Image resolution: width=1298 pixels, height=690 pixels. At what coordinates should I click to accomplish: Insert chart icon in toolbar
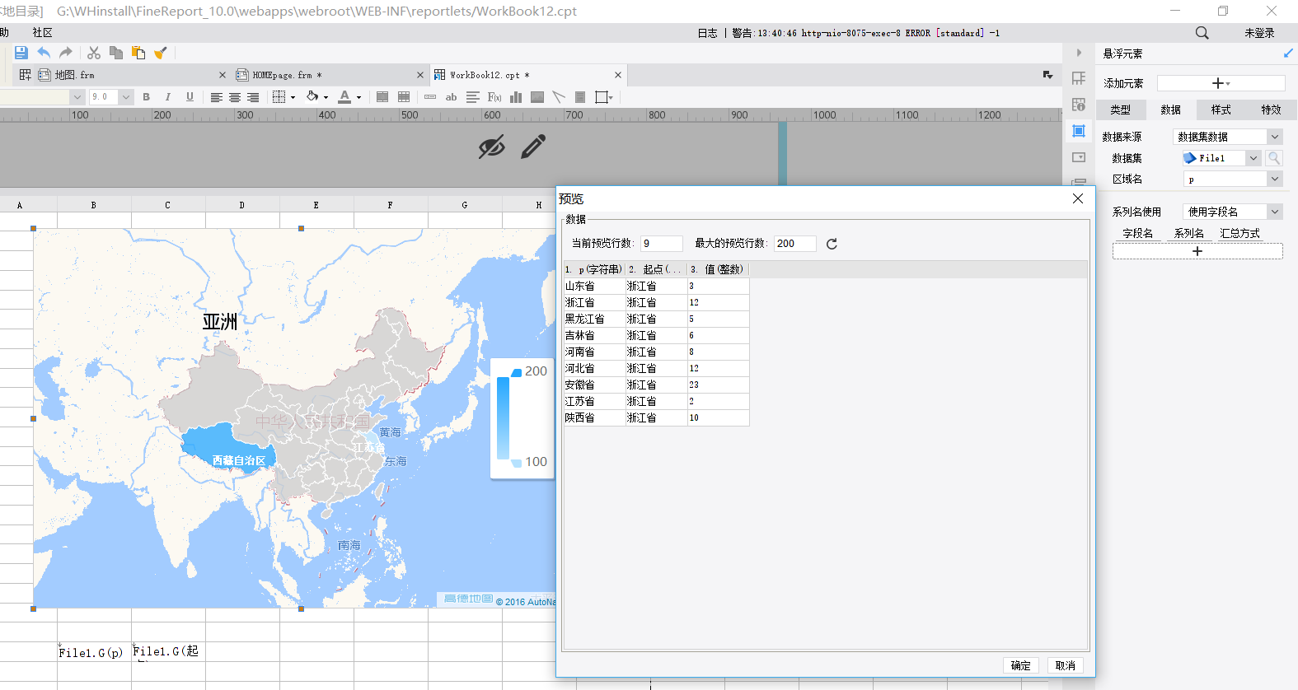(x=516, y=97)
